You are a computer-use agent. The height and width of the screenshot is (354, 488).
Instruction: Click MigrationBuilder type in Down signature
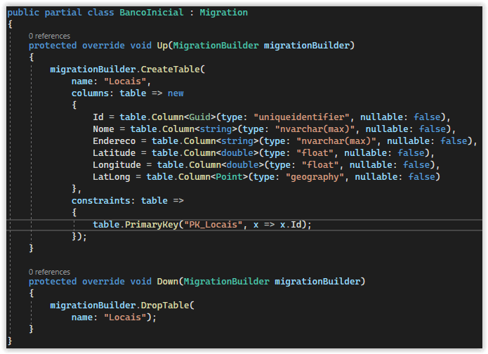click(227, 282)
